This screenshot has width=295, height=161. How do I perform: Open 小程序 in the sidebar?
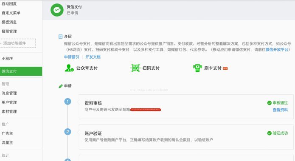pyautogui.click(x=7, y=59)
